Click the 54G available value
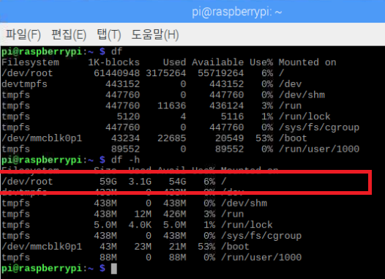Screen dimensions: 385x279 pos(178,182)
